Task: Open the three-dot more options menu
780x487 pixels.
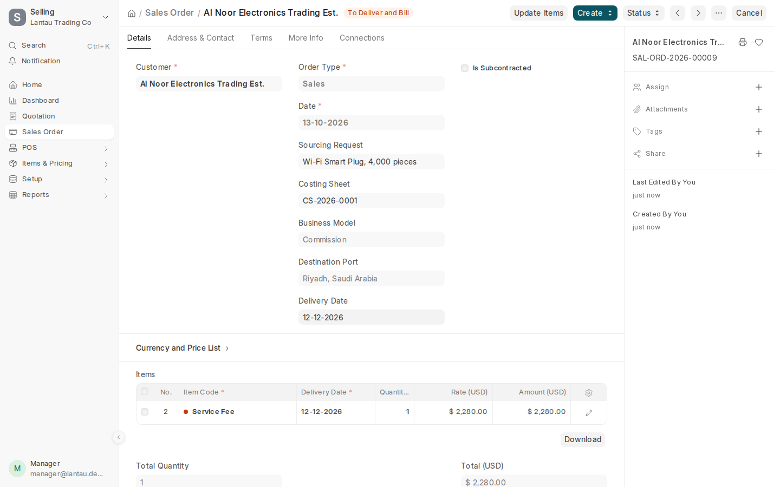Action: pos(719,13)
